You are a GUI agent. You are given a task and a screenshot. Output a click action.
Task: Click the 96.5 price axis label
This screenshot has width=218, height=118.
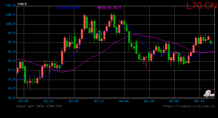[12, 88]
